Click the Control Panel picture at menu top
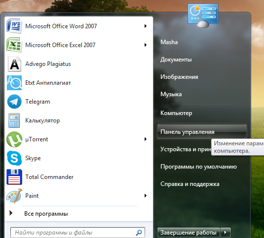This screenshot has width=264, height=238. click(203, 15)
